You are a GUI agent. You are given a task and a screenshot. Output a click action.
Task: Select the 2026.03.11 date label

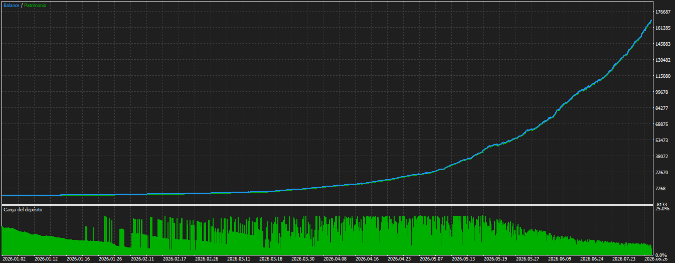coord(239,259)
